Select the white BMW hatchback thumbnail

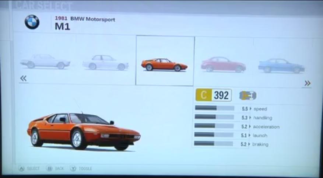(105, 62)
